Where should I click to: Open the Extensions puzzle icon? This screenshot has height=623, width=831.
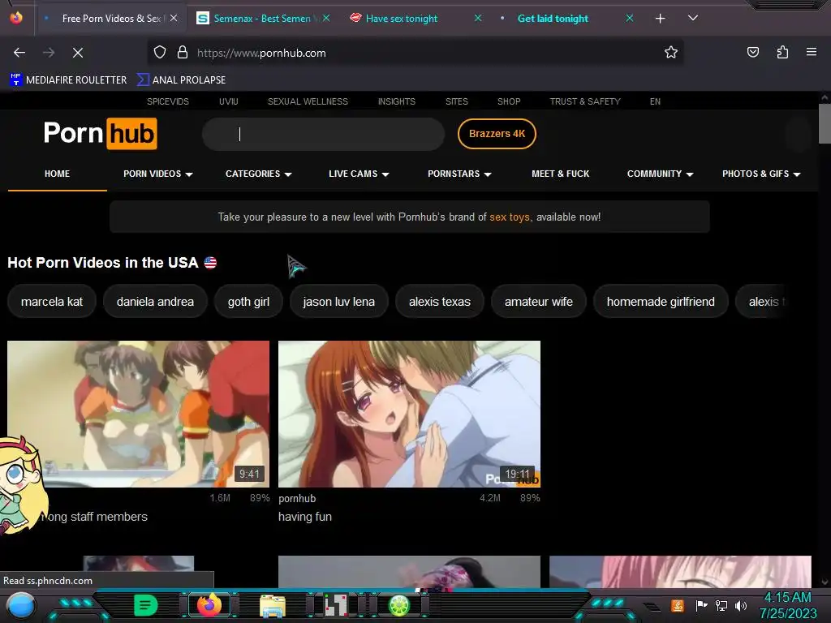click(x=782, y=52)
